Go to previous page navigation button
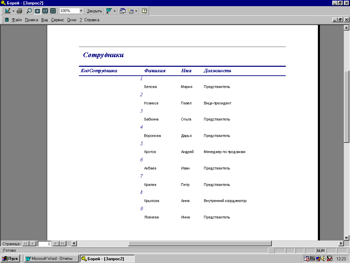 (x=33, y=243)
